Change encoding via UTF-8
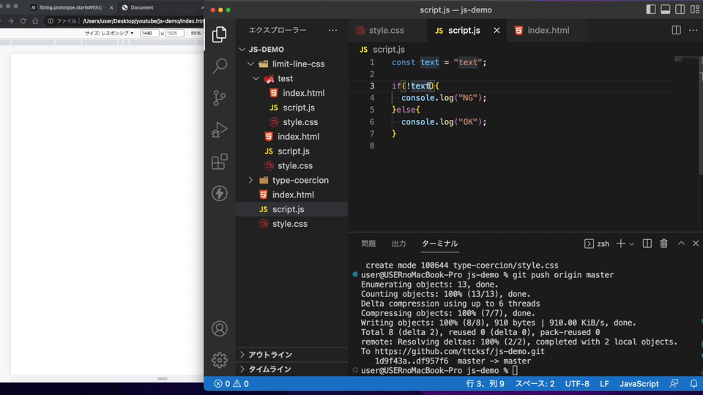This screenshot has width=703, height=395. 577,384
